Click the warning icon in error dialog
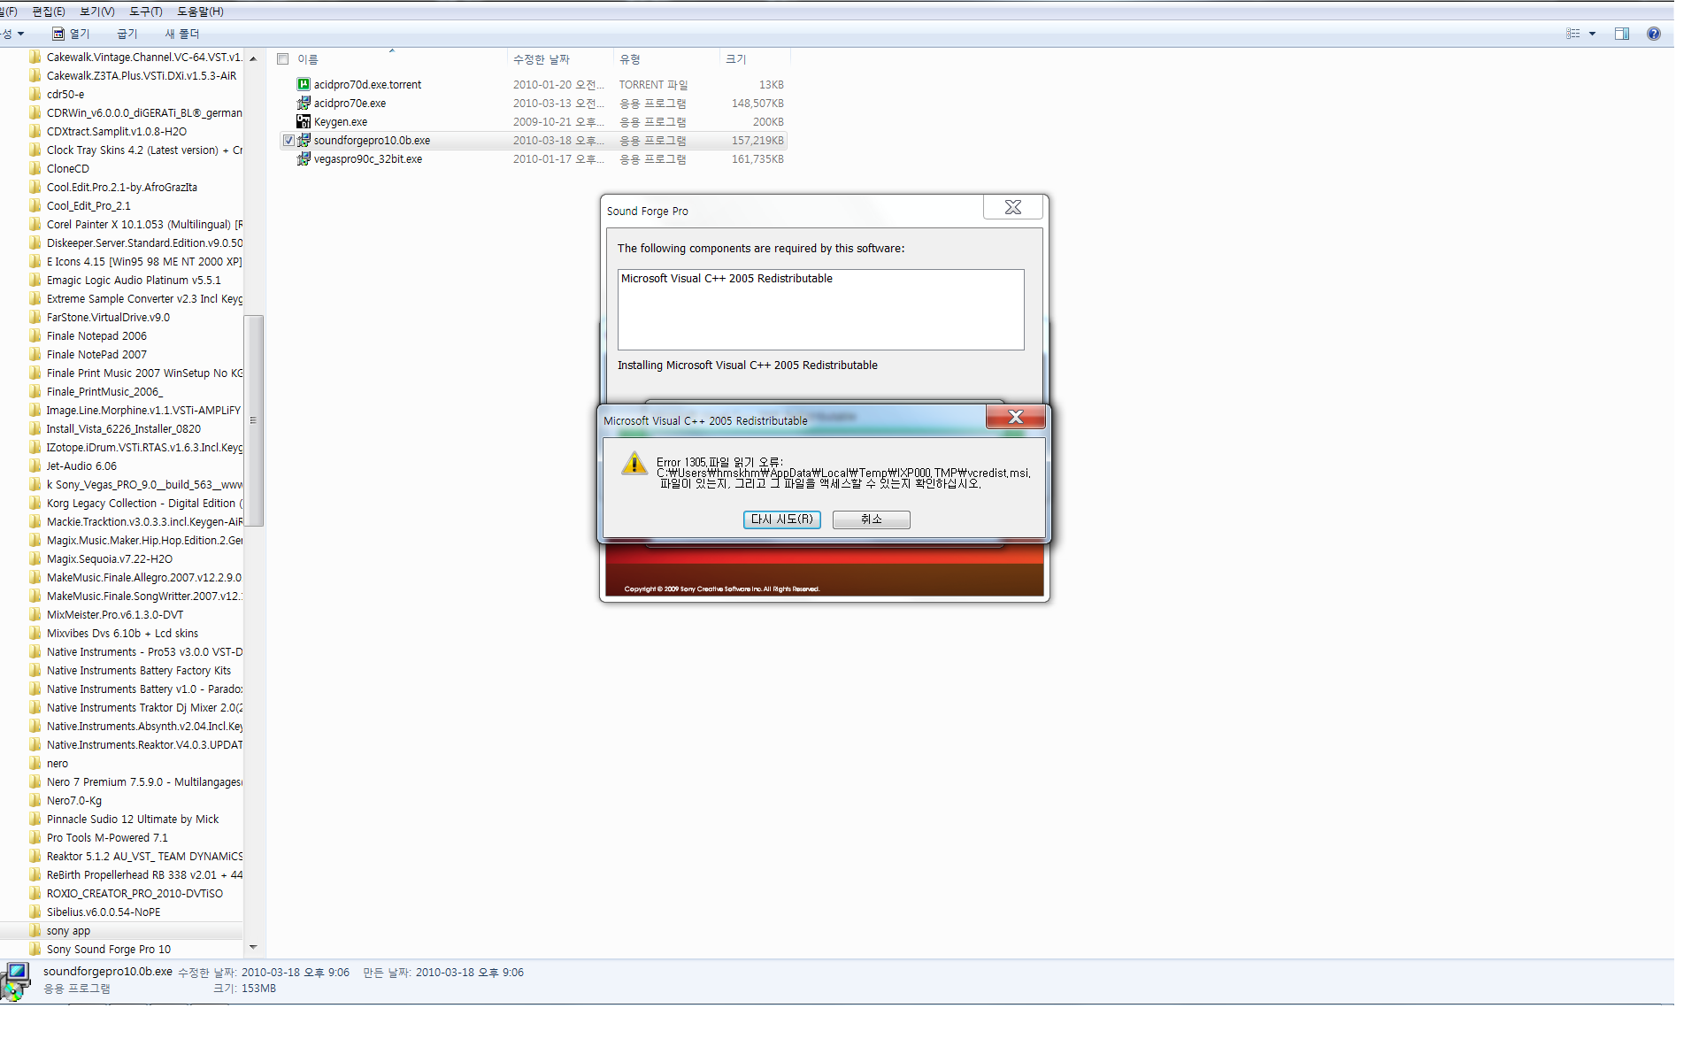This screenshot has height=1062, width=1699. click(x=634, y=463)
